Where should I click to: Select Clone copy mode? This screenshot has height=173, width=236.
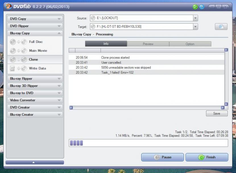point(35,60)
